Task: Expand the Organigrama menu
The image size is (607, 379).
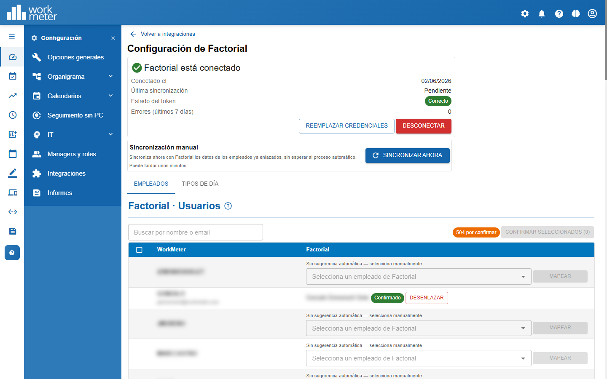Action: click(73, 77)
